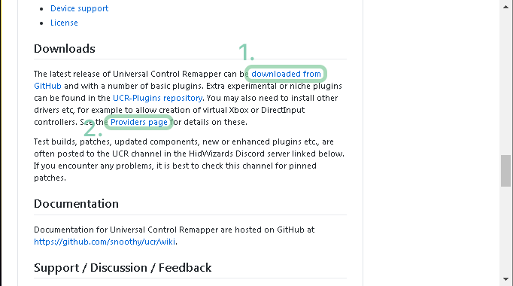Viewport: 513px width, 286px height.
Task: Click scrollbar track above the thumb
Action: [x=505, y=82]
